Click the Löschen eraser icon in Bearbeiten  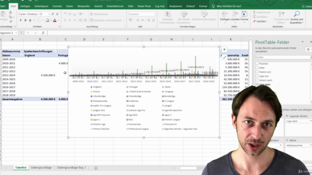click(x=254, y=21)
